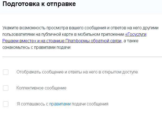Visit the Платформы обратной связи link portion

(93, 41)
